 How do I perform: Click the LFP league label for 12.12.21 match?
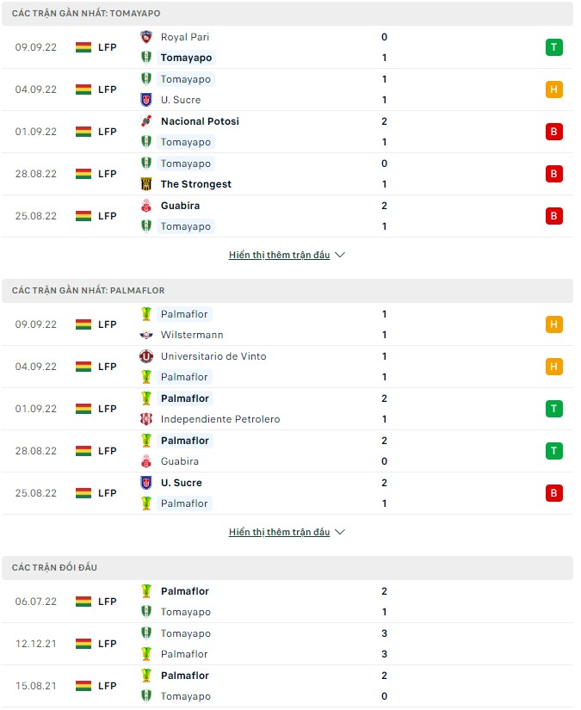108,644
